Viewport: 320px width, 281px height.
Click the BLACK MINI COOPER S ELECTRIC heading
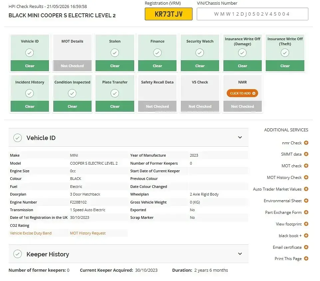click(x=62, y=16)
